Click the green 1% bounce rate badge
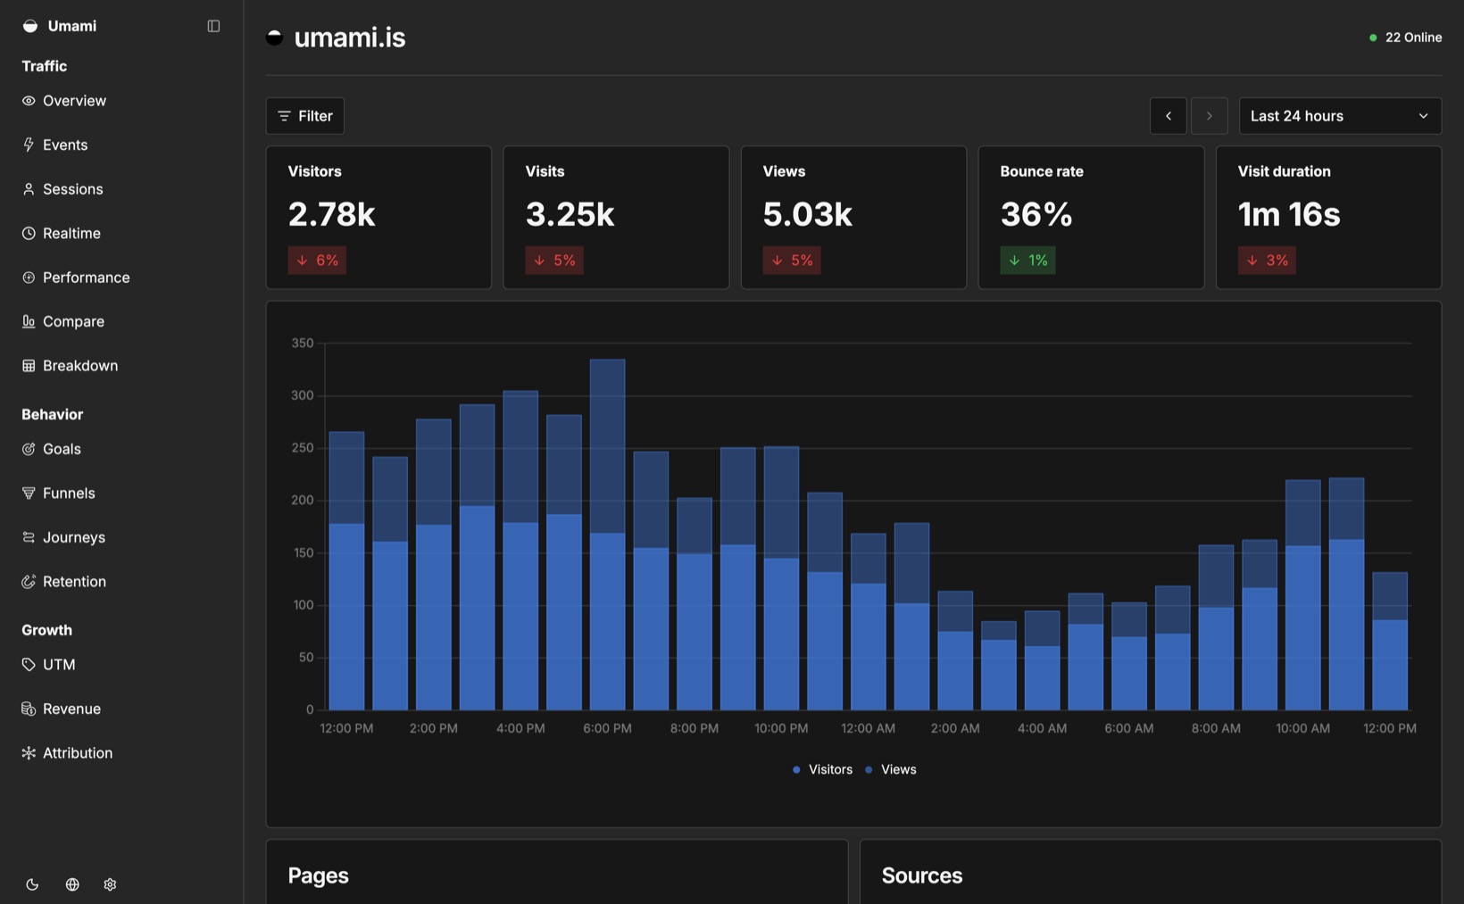 click(1027, 261)
